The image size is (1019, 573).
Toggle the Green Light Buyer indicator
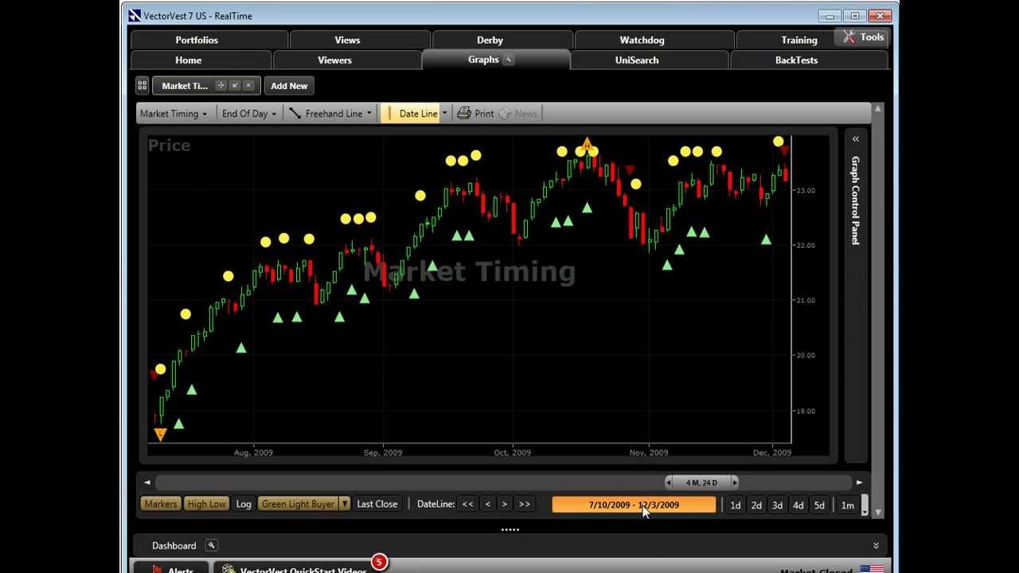(x=299, y=504)
